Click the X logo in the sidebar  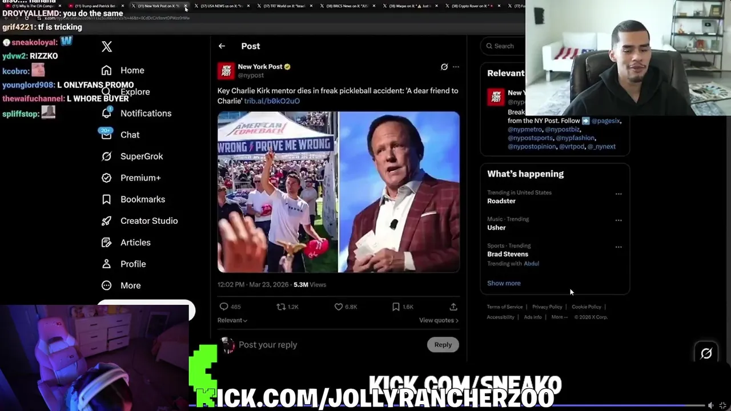pyautogui.click(x=107, y=47)
